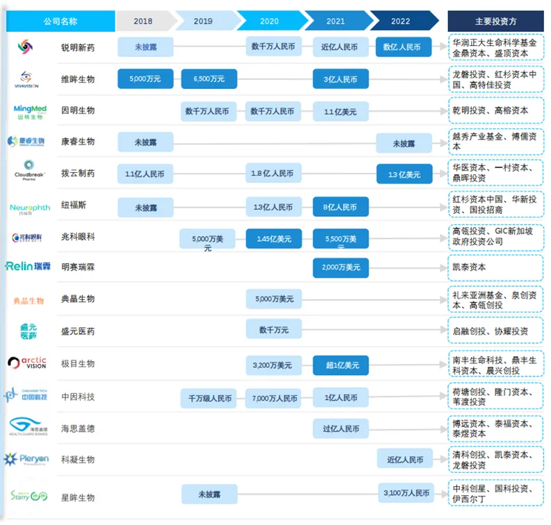Click the 锐明新药 company logo
The width and height of the screenshot is (551, 525).
click(25, 47)
